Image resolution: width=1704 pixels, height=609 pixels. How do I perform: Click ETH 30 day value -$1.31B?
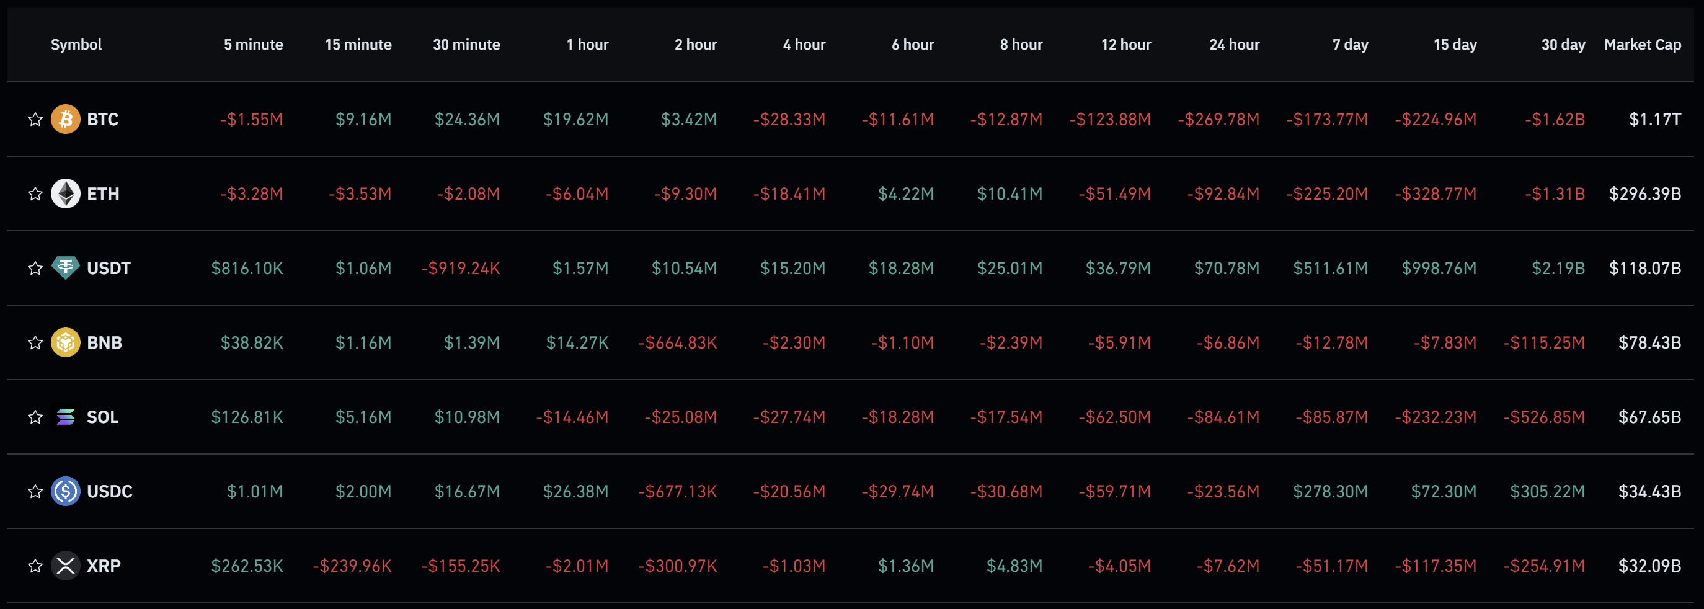[1555, 193]
